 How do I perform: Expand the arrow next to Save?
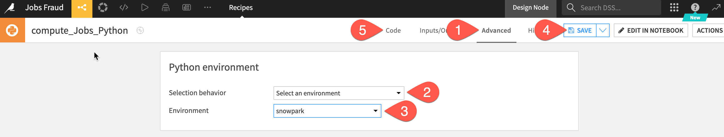pos(603,30)
